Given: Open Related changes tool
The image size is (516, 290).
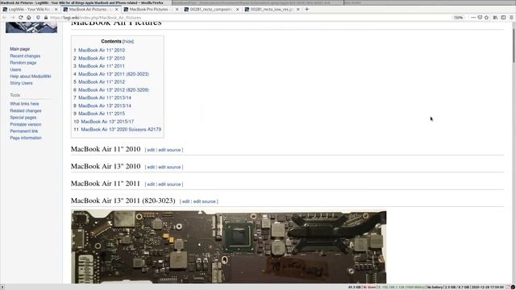Looking at the screenshot, I should click(26, 111).
